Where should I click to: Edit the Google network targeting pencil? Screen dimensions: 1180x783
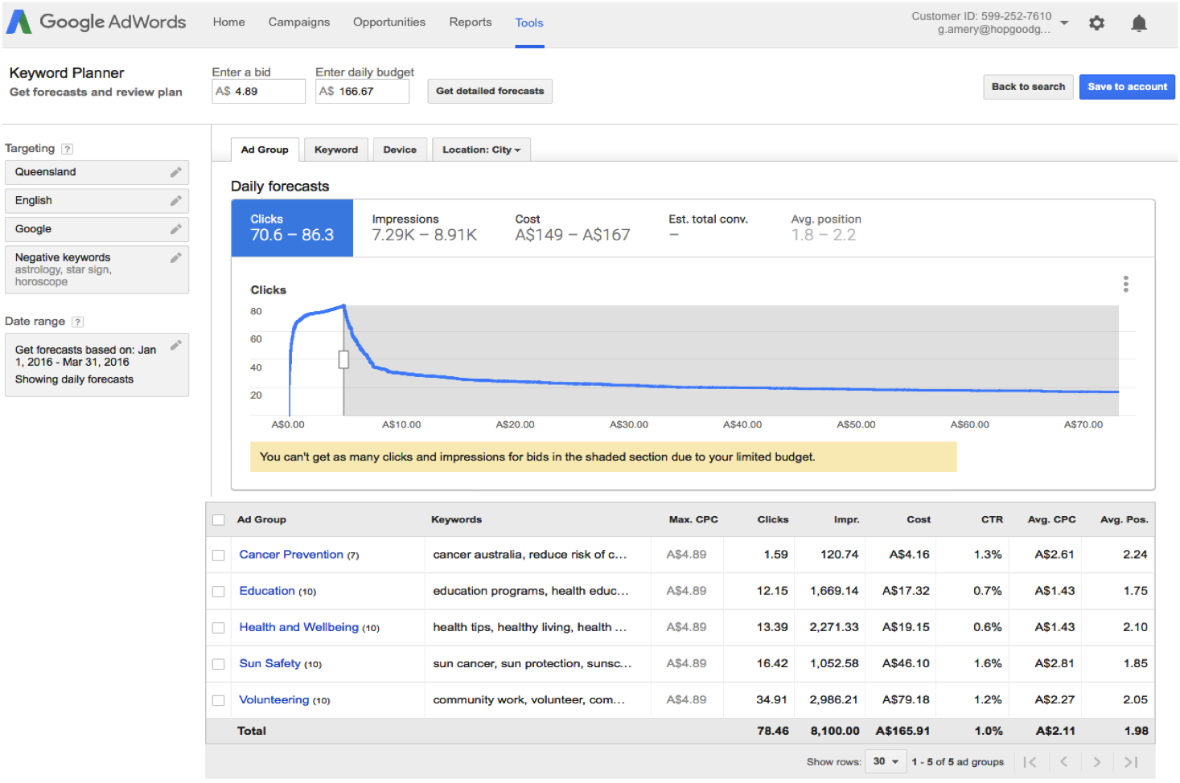click(x=175, y=229)
